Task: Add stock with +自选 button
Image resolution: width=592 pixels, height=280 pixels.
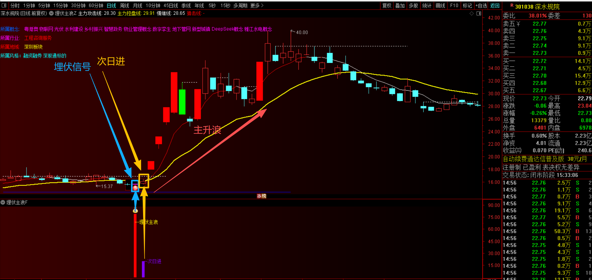Action: click(481, 6)
